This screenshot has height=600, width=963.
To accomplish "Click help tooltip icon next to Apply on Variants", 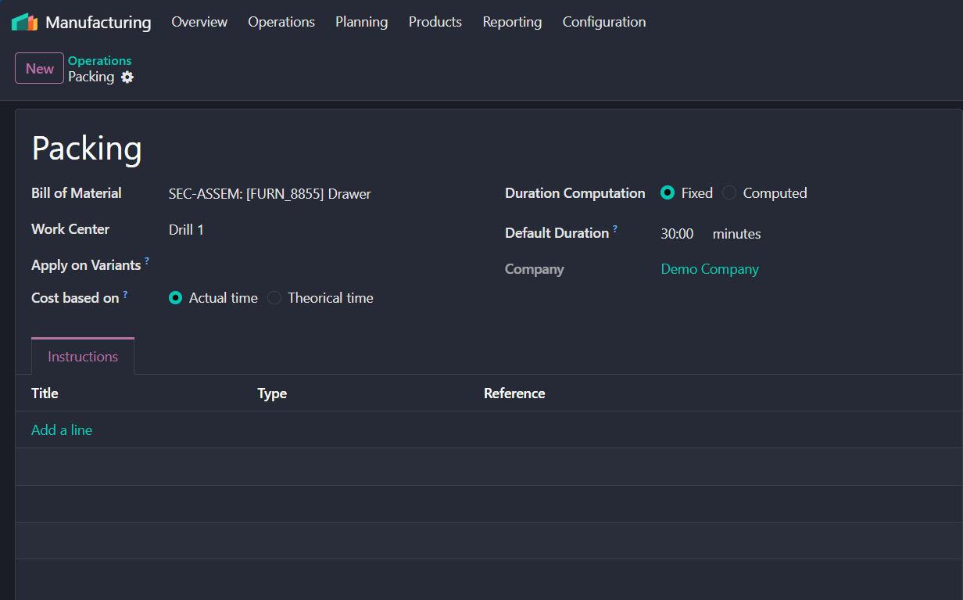I will coord(147,260).
